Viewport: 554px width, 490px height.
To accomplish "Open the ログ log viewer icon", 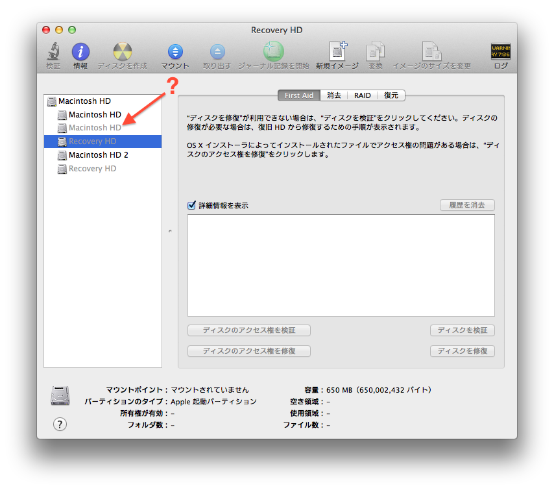I will coord(501,52).
